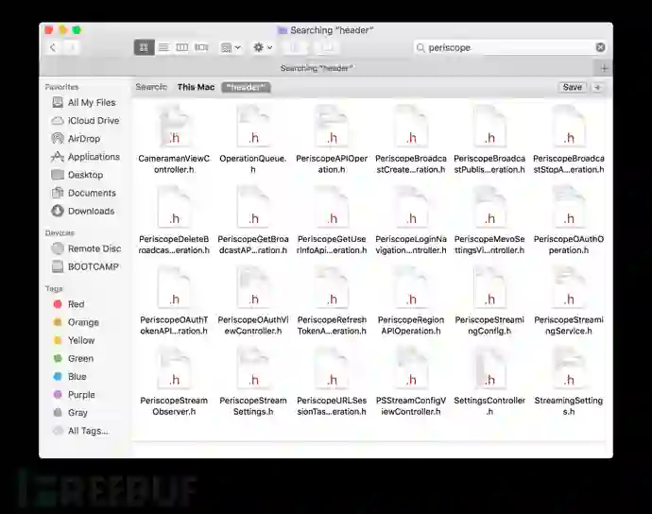Viewport: 652px width, 514px height.
Task: Switch to list view
Action: click(x=163, y=47)
